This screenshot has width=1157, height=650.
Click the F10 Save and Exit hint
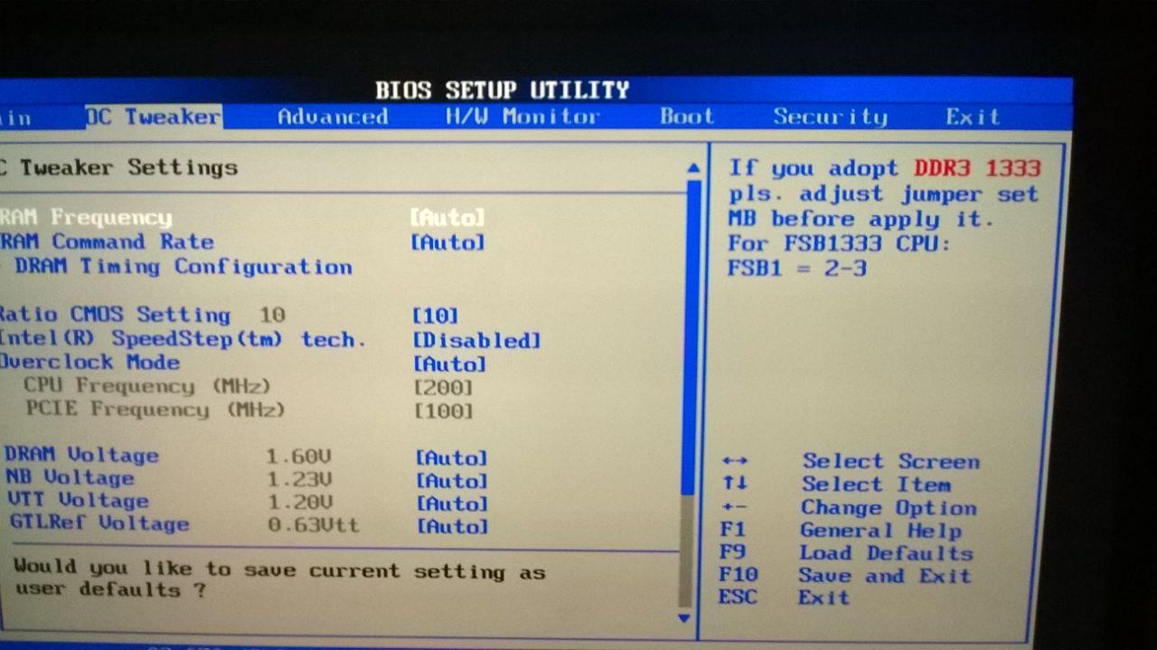click(844, 576)
